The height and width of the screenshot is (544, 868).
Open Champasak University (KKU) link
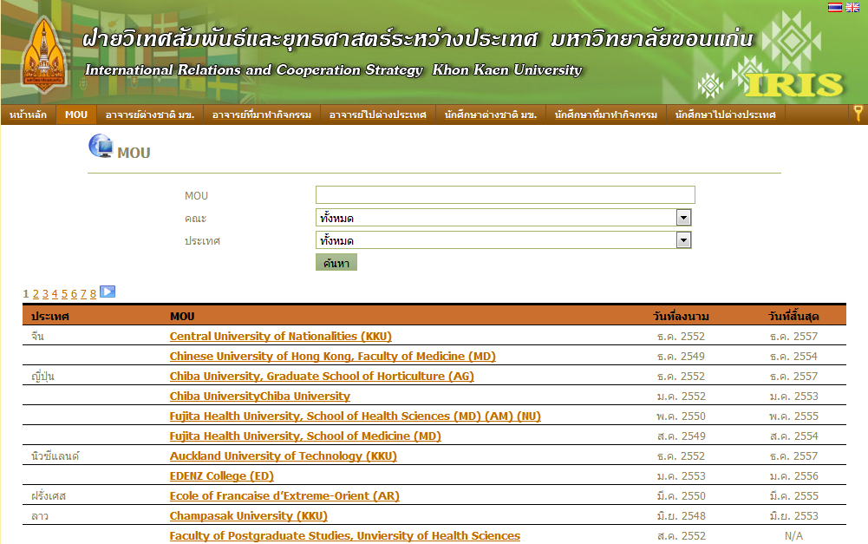[249, 515]
